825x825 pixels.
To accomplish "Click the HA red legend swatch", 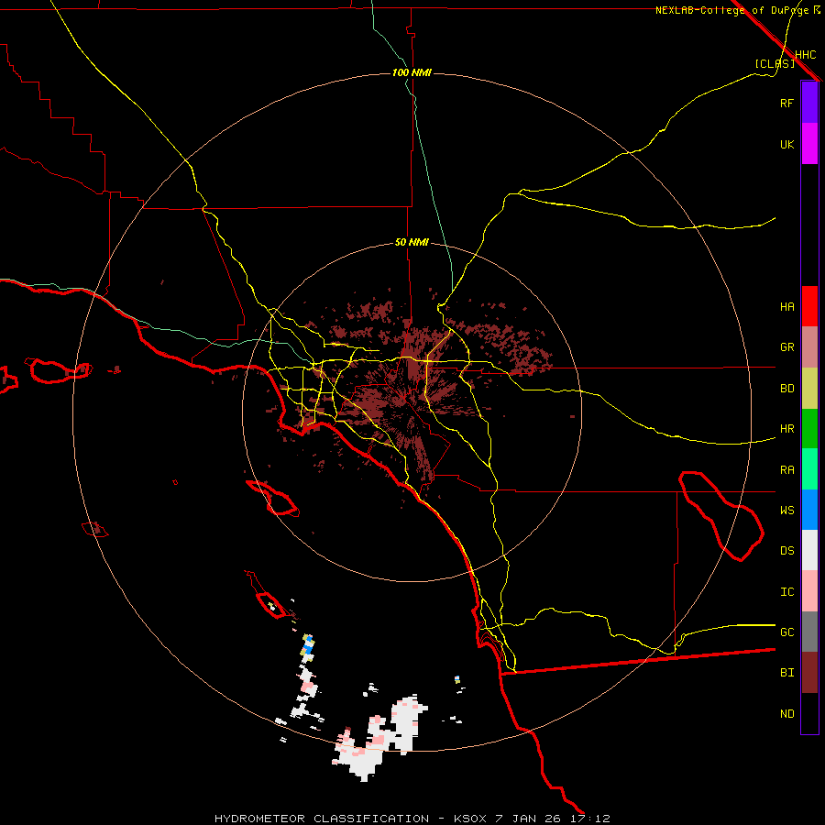I will click(x=809, y=306).
